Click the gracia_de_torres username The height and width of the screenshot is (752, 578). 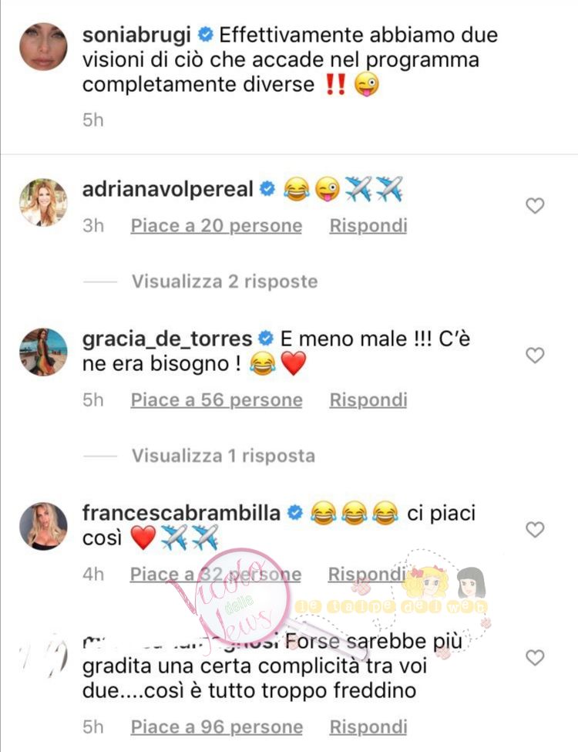point(167,339)
